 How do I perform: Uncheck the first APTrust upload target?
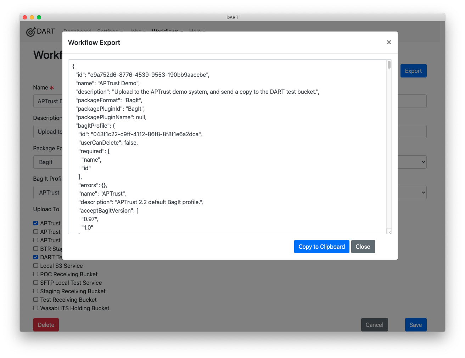pos(35,223)
